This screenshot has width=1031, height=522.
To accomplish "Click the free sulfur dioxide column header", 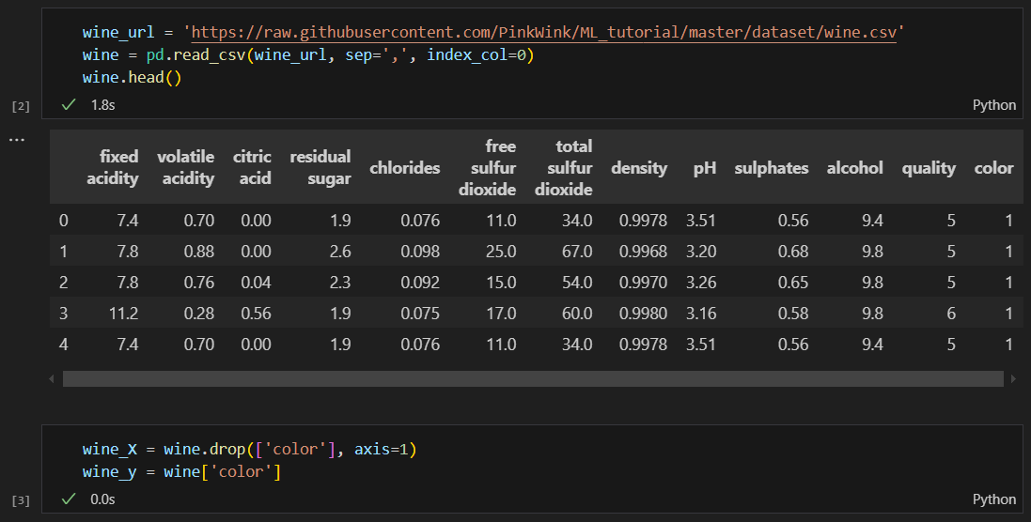I will point(487,167).
